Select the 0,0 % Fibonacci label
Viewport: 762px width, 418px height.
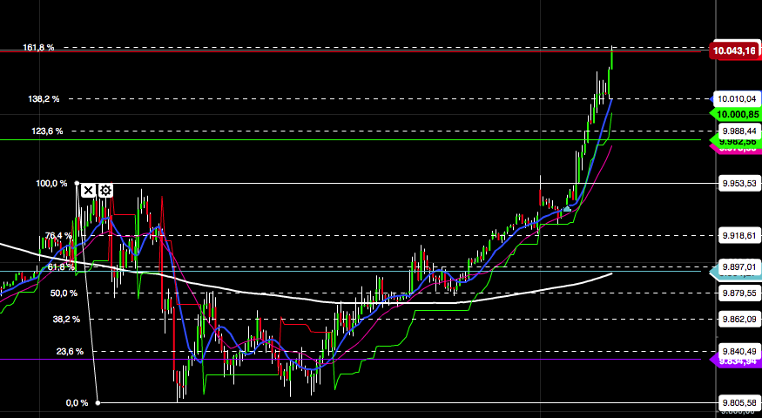[77, 403]
